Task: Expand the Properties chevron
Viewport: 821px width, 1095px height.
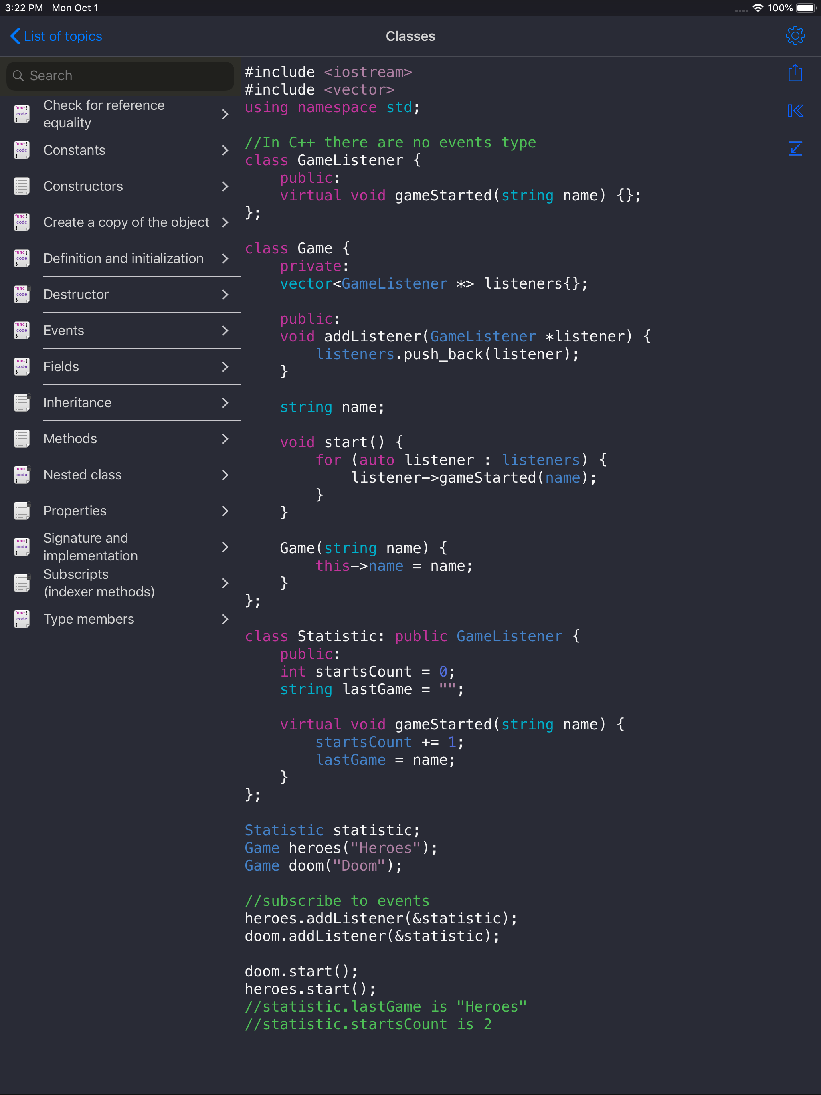Action: tap(225, 511)
